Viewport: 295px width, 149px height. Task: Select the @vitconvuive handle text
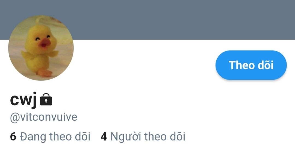coord(44,117)
